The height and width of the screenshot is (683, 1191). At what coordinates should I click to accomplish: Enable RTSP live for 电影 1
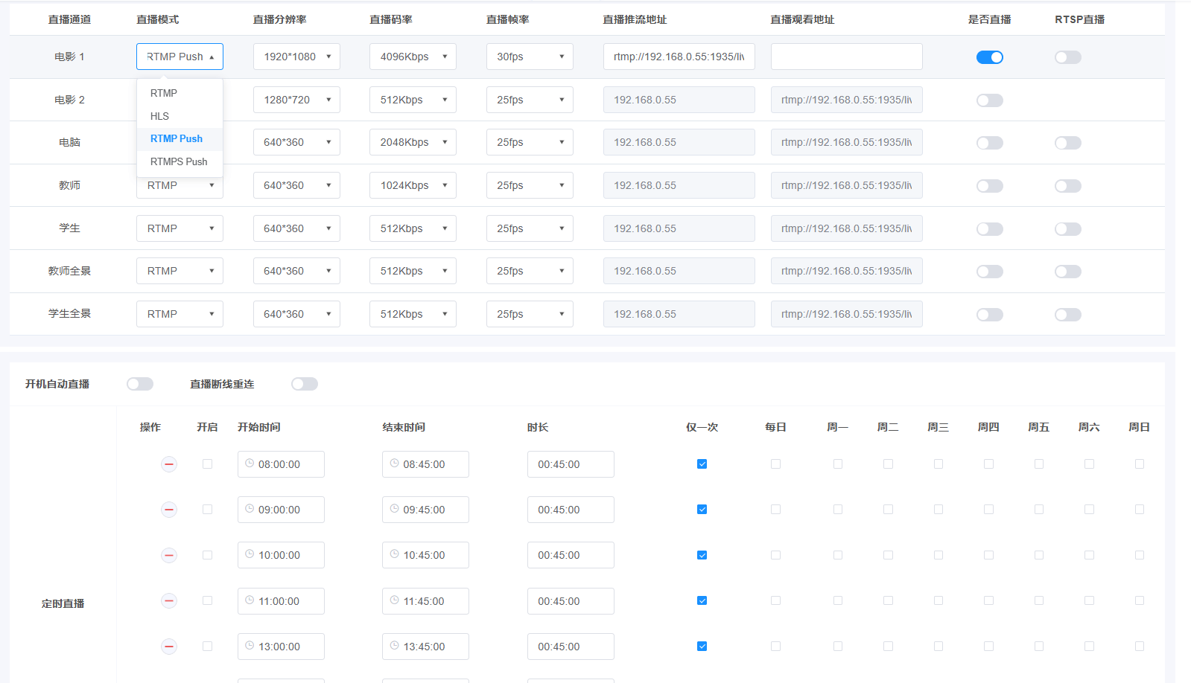click(1067, 57)
